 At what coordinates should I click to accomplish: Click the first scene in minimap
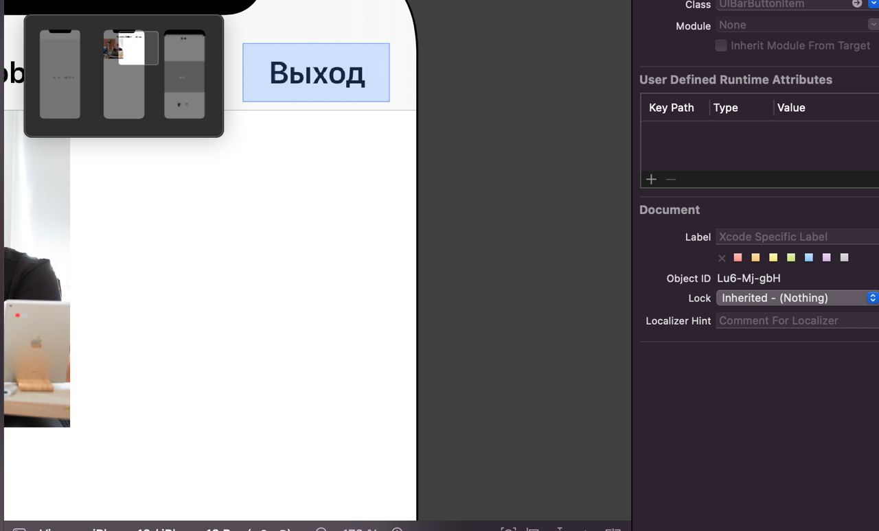pos(60,74)
